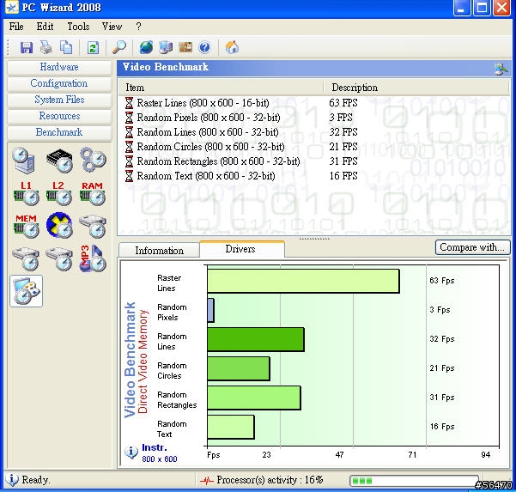Click the blue question mark help icon
The height and width of the screenshot is (492, 516).
(x=204, y=47)
